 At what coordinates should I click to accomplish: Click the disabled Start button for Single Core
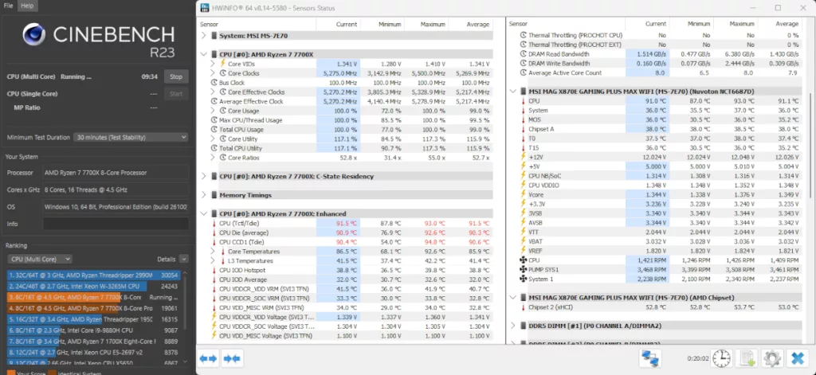(x=176, y=94)
